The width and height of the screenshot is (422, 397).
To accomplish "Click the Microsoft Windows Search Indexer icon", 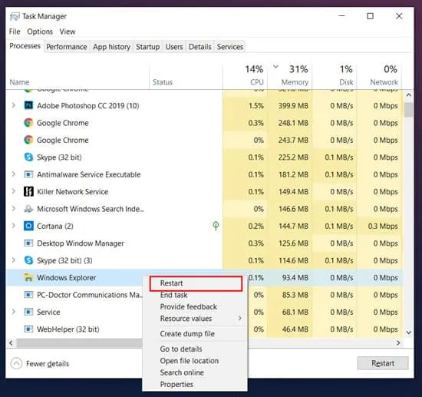I will pos(28,209).
